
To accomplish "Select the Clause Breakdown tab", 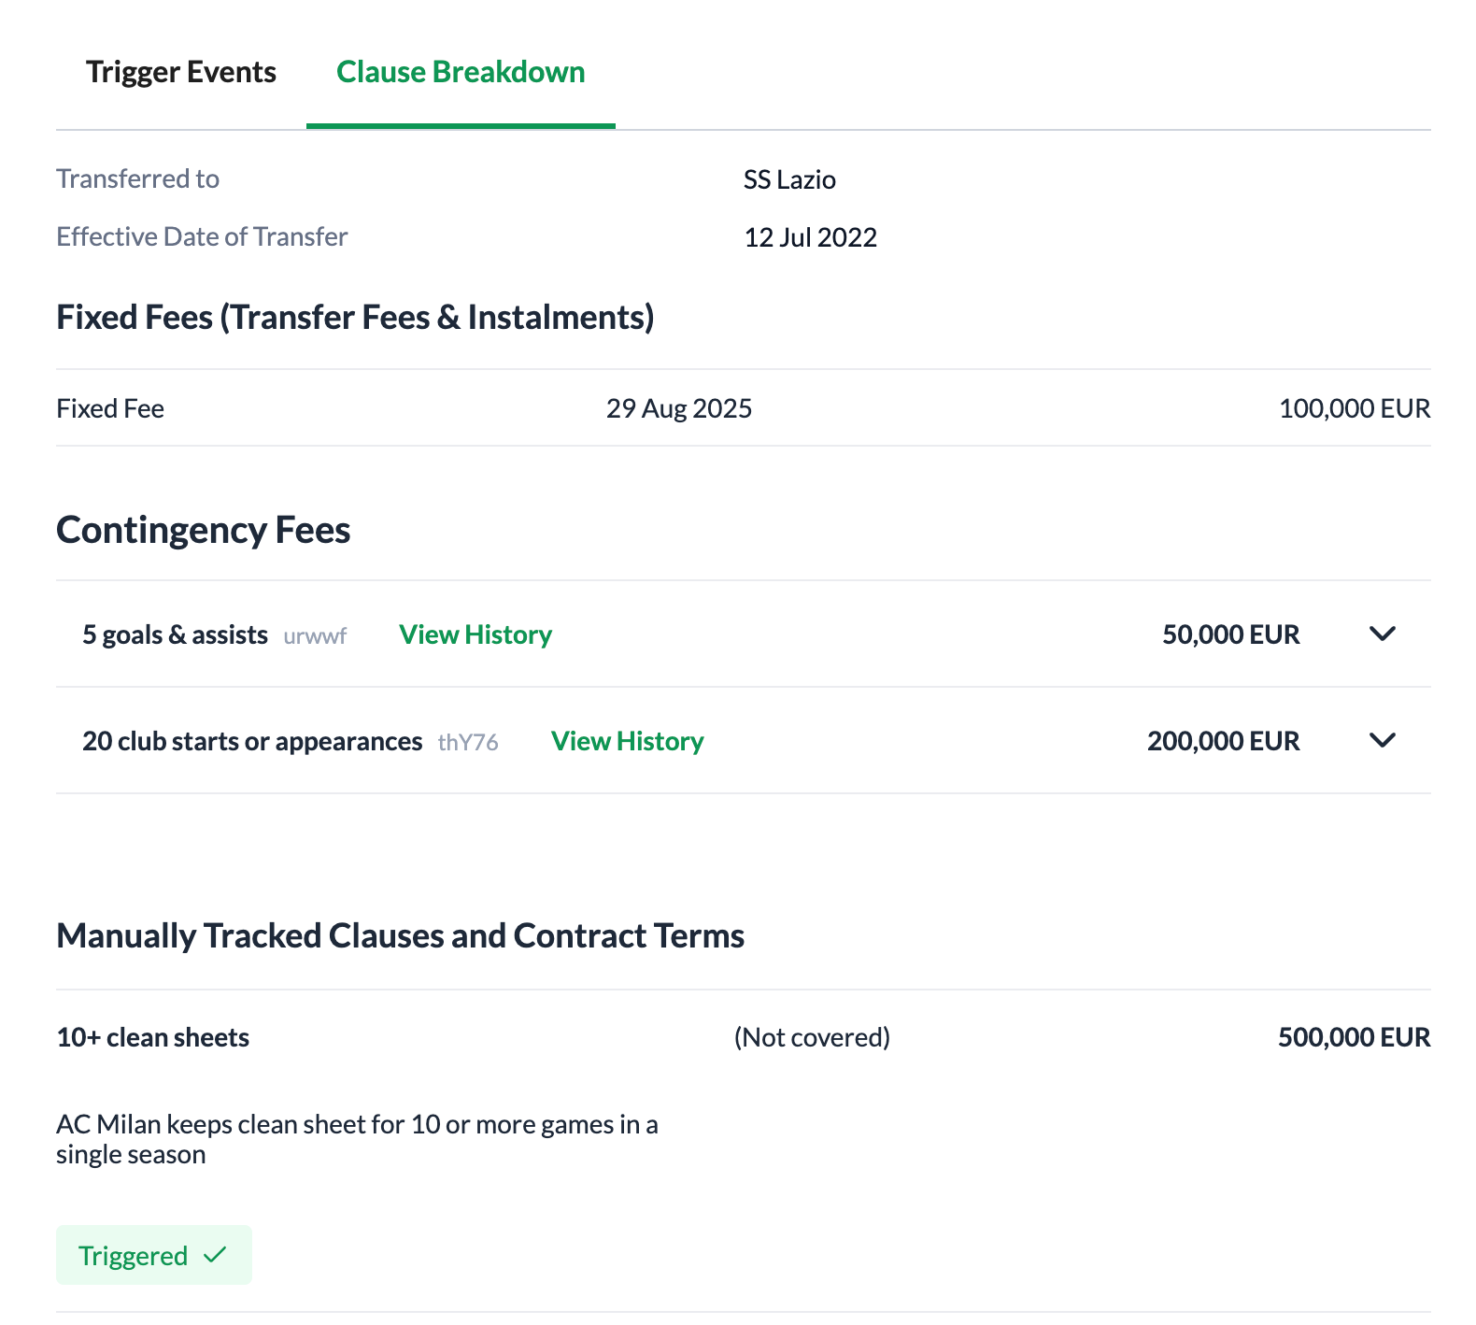I will pos(461,73).
